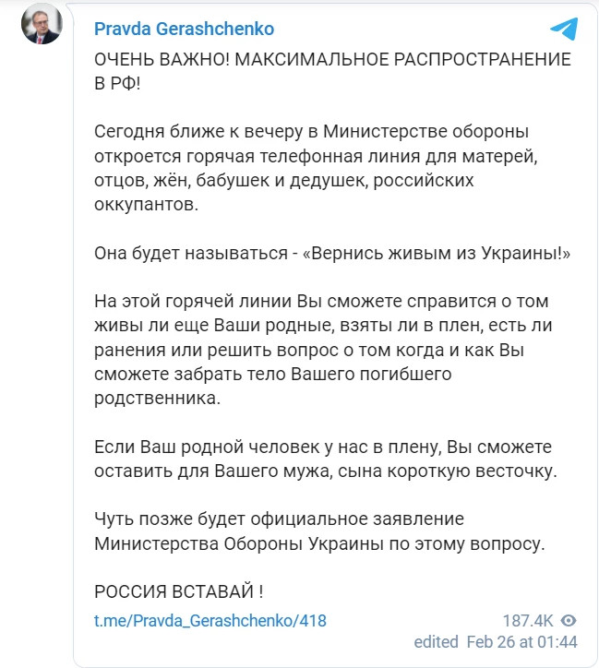Follow the t.me/Pravda_Gerashchenko/418 link
The width and height of the screenshot is (599, 668).
pos(210,621)
